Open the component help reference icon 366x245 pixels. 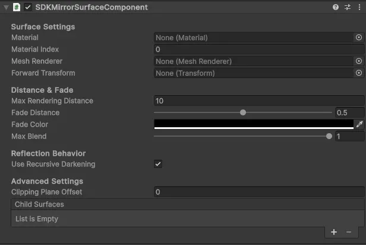[336, 7]
